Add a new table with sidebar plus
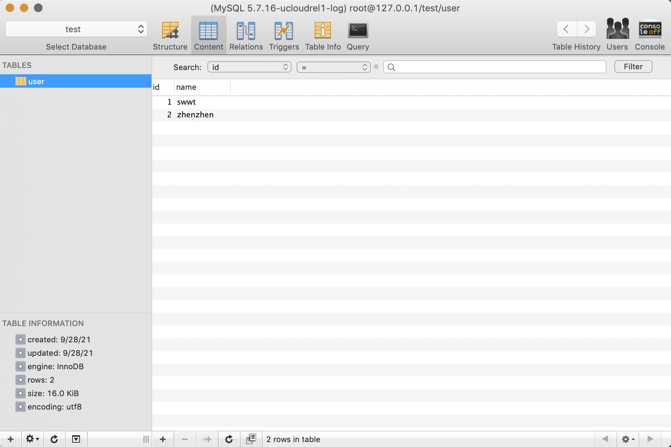The height and width of the screenshot is (447, 671). coord(11,439)
